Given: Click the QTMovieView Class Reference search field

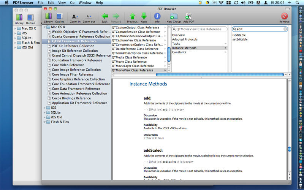Looking at the screenshot, I should pyautogui.click(x=199, y=29).
